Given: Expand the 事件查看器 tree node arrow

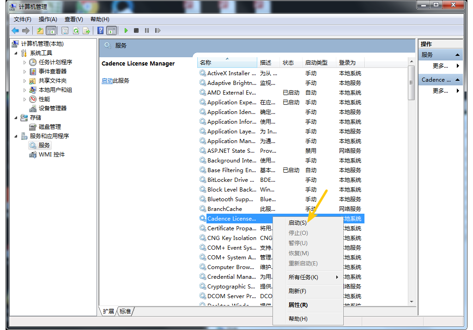Looking at the screenshot, I should click(24, 72).
